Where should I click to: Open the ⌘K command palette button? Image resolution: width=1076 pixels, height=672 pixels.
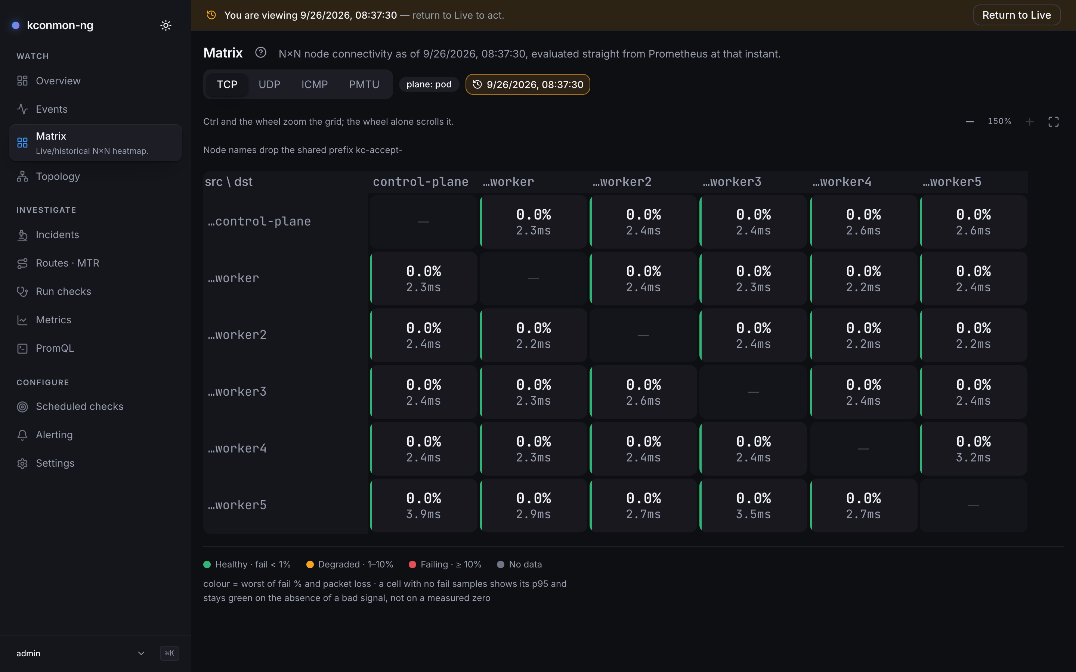(169, 653)
